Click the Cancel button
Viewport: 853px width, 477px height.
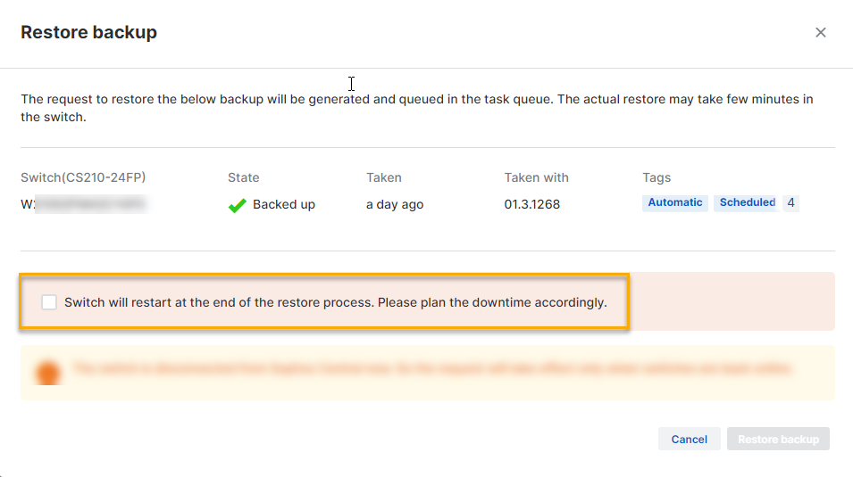(689, 439)
